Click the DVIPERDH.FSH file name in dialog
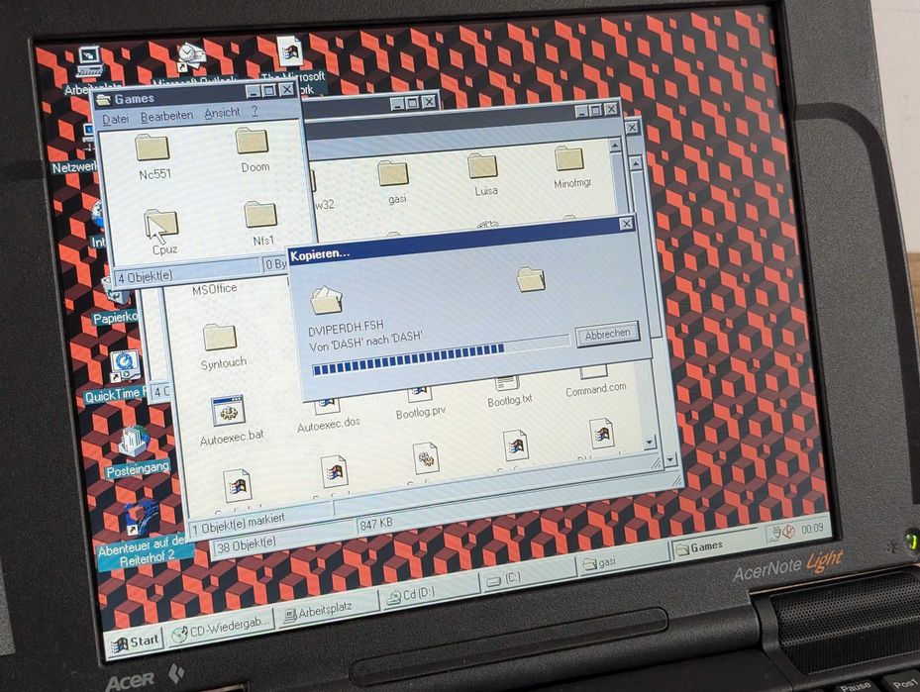This screenshot has width=920, height=692. tap(347, 328)
